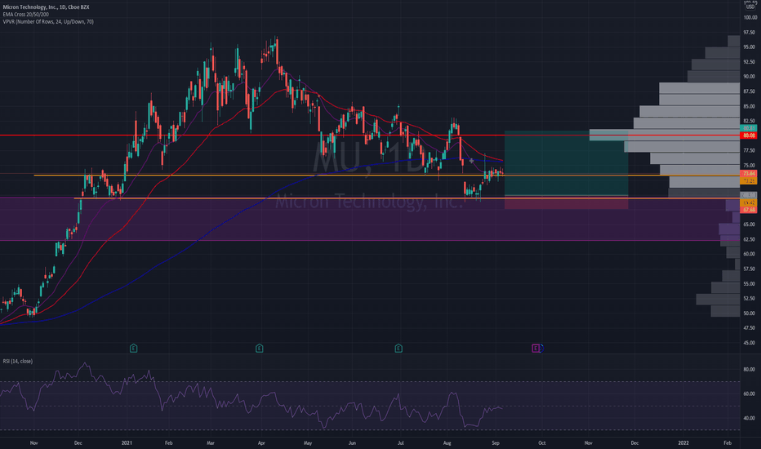761x449 pixels.
Task: Click the Sep label on time axis
Action: coord(496,442)
